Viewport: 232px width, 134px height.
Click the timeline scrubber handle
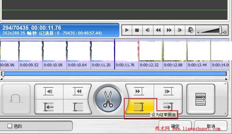[3, 74]
